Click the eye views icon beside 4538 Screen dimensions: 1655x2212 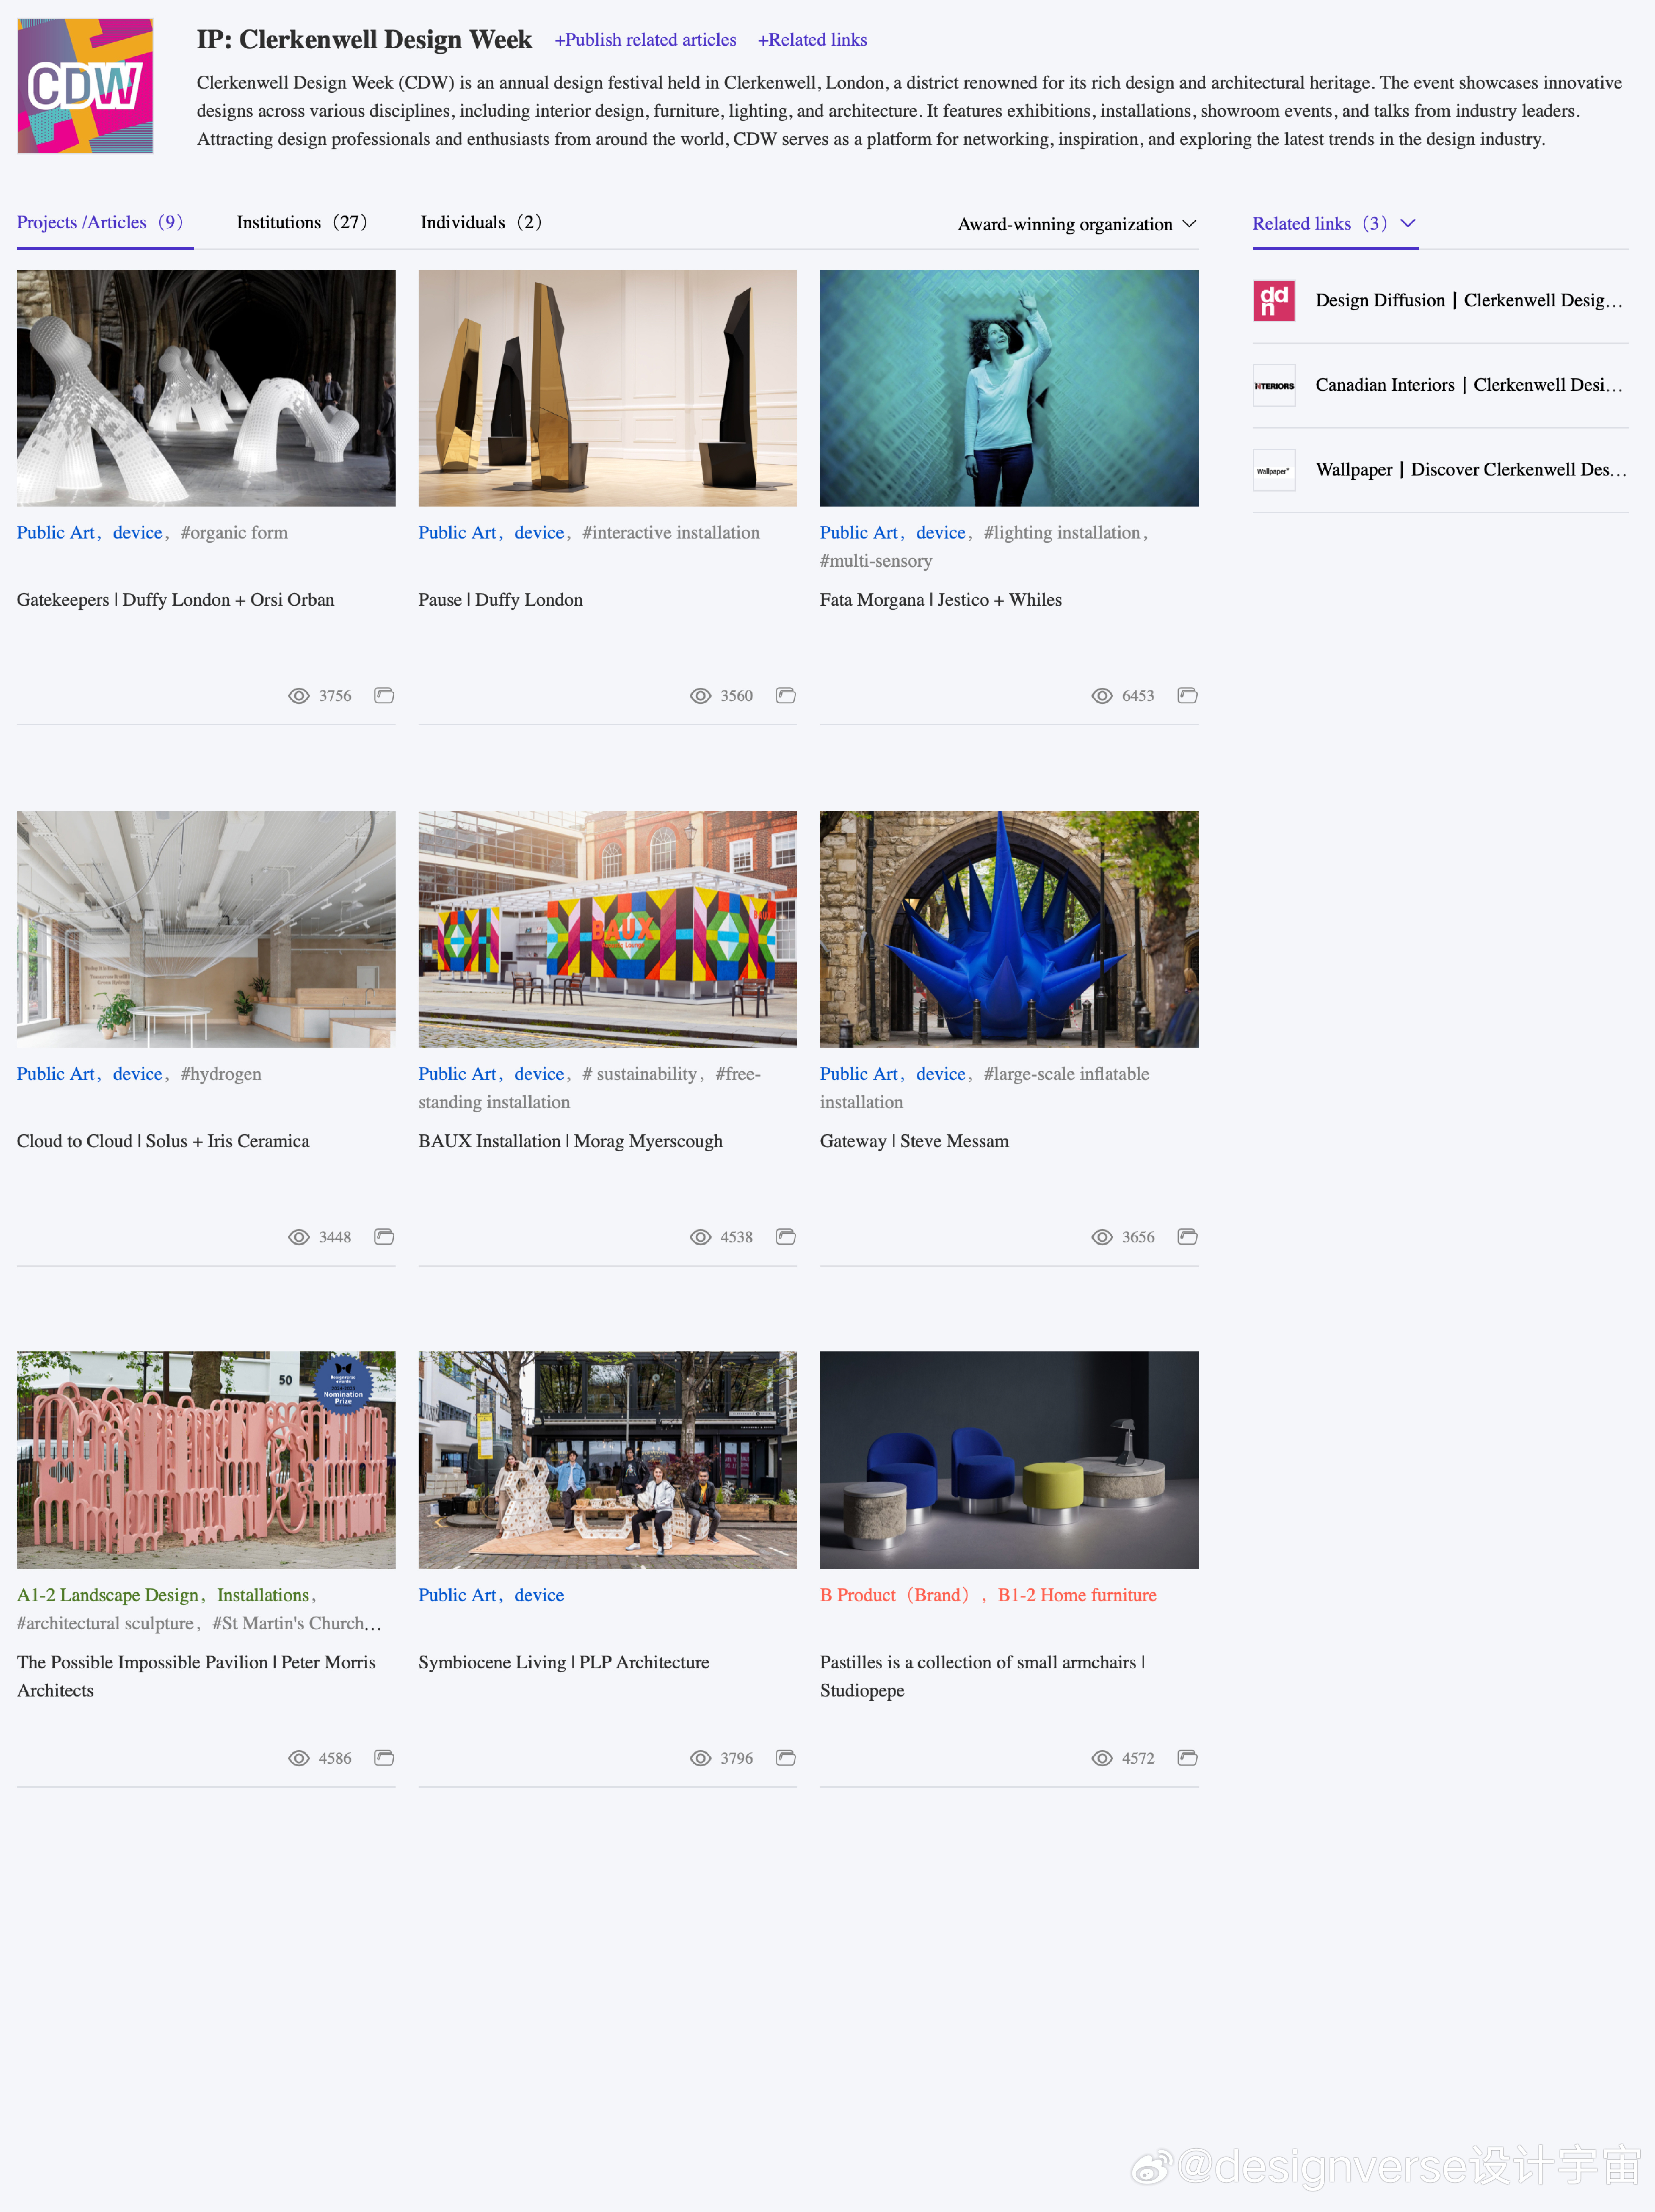pos(701,1237)
